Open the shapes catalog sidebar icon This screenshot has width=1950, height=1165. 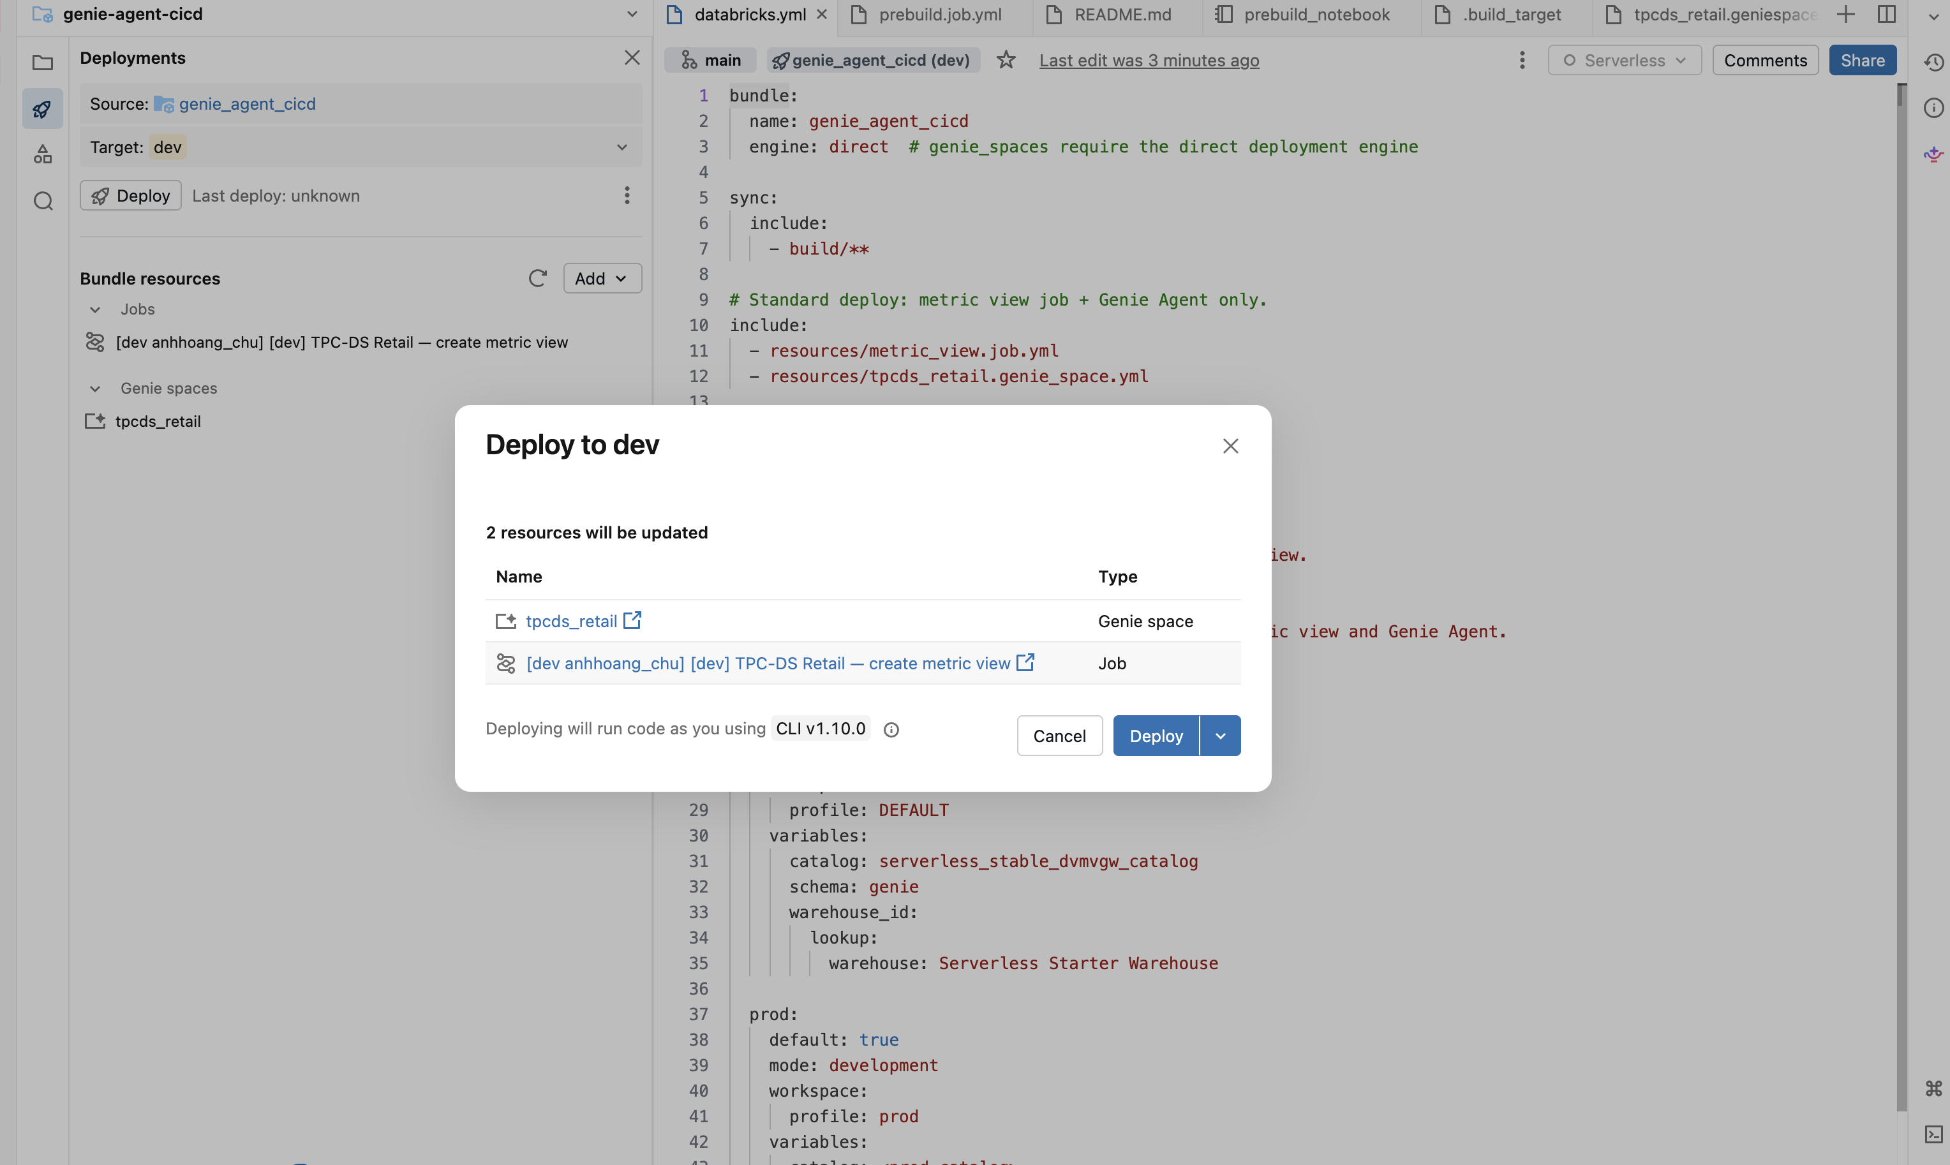point(42,154)
